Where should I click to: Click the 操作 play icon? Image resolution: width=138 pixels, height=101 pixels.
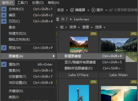[93, 10]
